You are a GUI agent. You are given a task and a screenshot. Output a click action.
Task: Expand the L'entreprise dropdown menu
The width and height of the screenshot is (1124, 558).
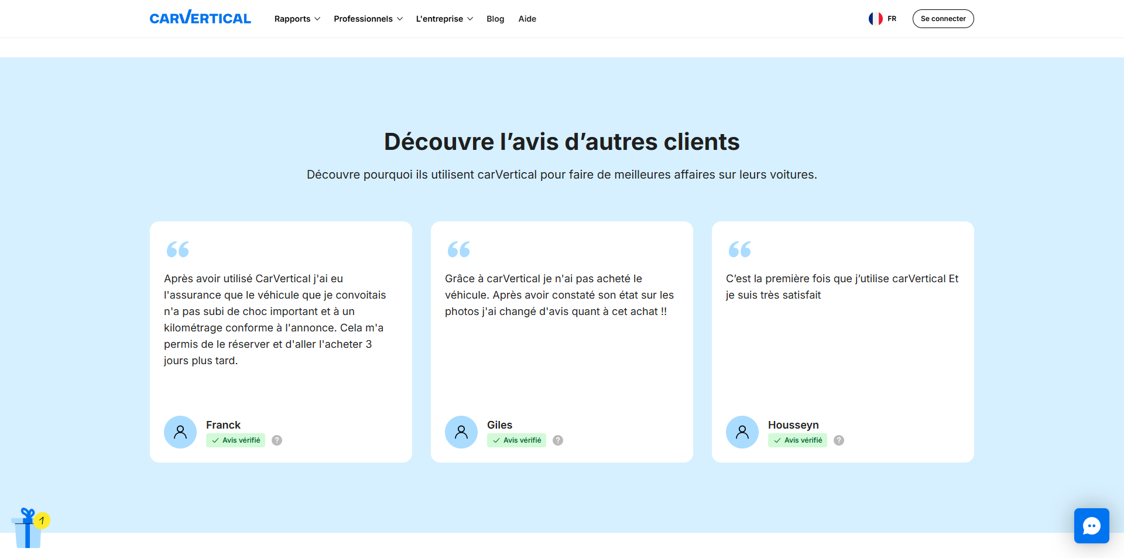click(444, 19)
